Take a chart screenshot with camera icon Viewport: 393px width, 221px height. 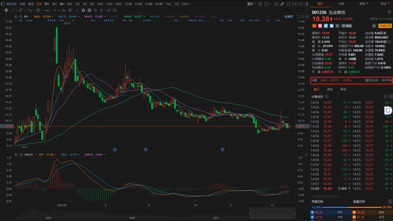click(x=276, y=4)
